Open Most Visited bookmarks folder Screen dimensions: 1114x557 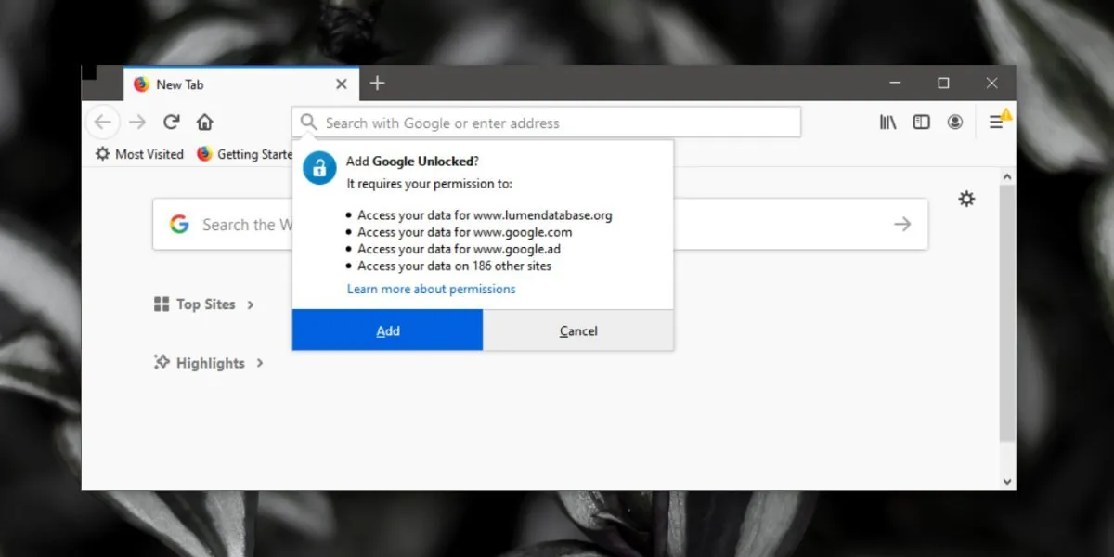[140, 154]
